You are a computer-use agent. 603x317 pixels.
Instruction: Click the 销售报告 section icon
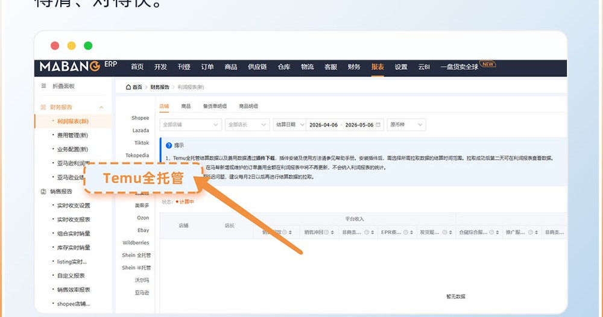pos(43,192)
